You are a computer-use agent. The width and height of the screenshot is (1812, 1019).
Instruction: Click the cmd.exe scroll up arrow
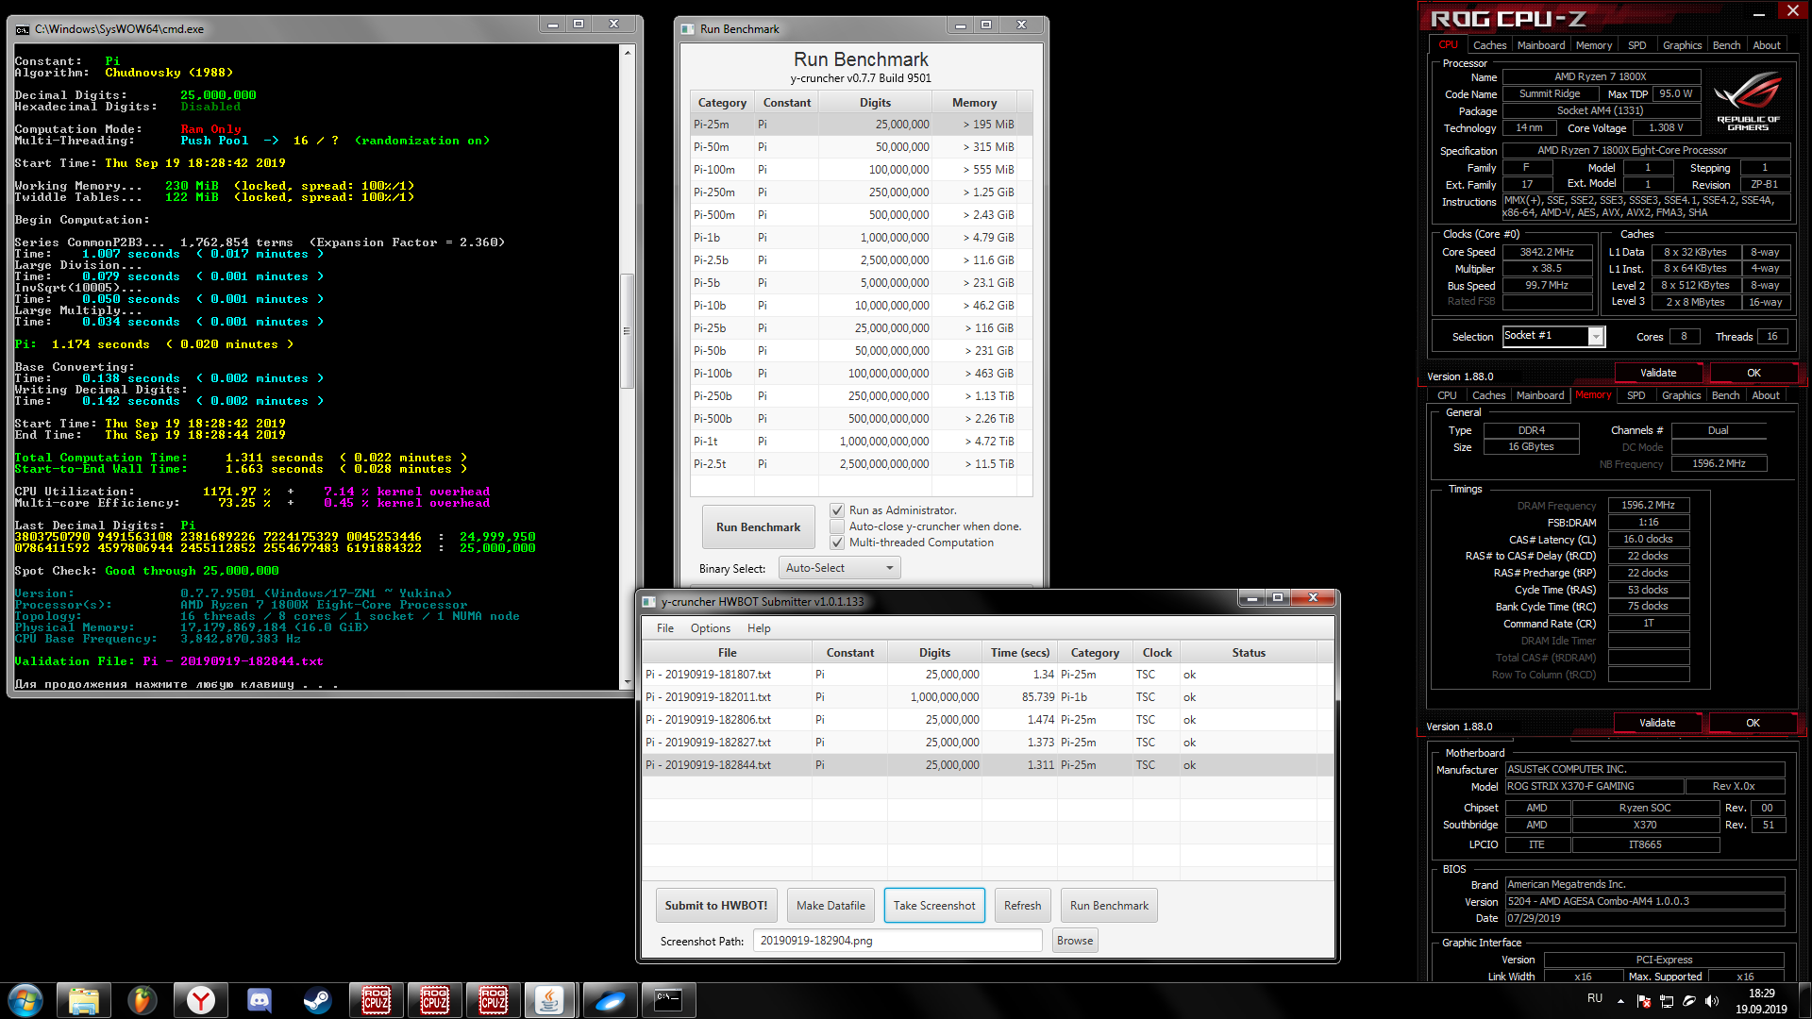pos(627,52)
